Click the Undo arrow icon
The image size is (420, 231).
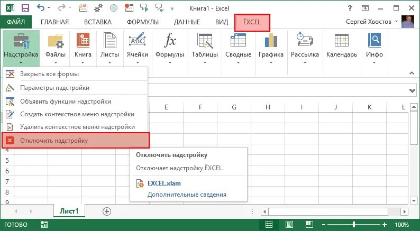41,8
